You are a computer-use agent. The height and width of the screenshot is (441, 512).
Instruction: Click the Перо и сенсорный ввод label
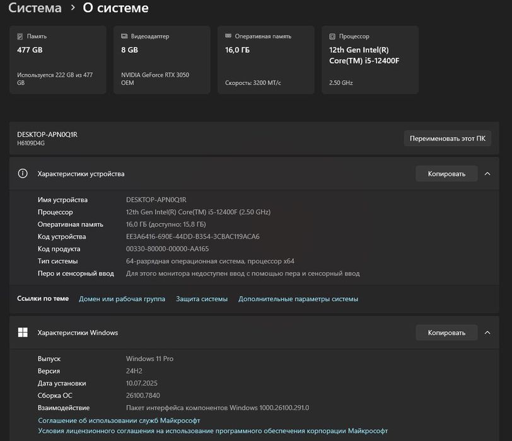coord(76,273)
